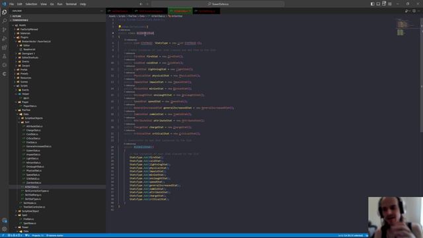Open the Edit menu
The height and width of the screenshot is (238, 423).
pos(20,4)
